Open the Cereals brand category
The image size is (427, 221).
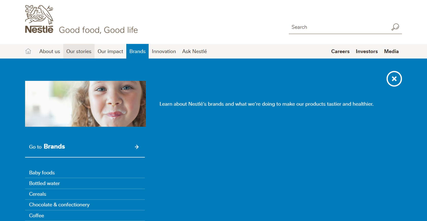point(38,194)
